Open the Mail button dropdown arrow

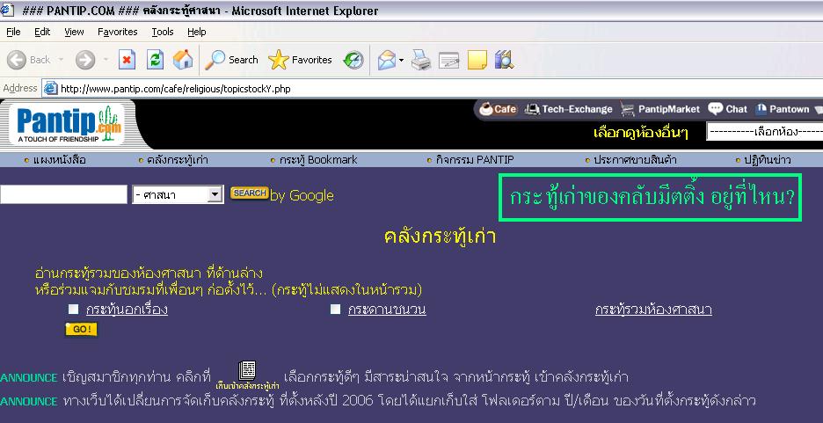[402, 60]
